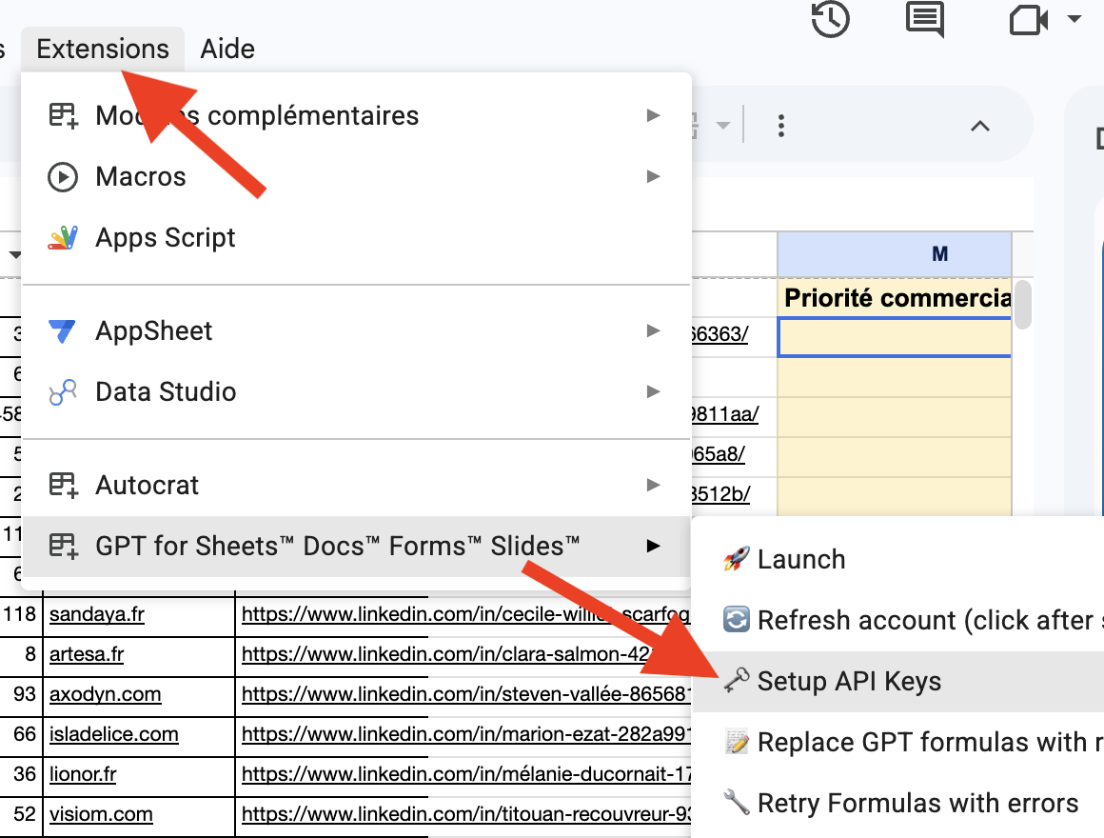Click the cell containing 52

21,815
